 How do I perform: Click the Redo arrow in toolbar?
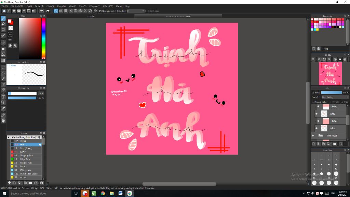click(48, 11)
